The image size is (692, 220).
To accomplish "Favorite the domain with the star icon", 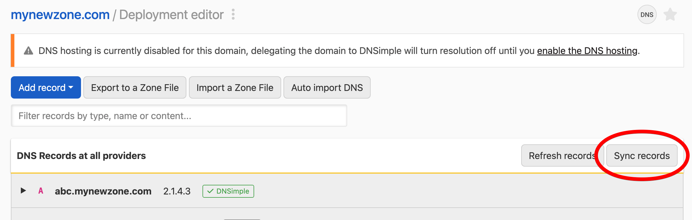I will [670, 15].
